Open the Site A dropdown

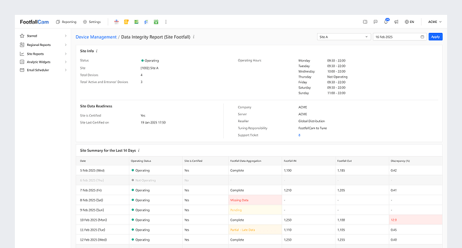point(343,37)
